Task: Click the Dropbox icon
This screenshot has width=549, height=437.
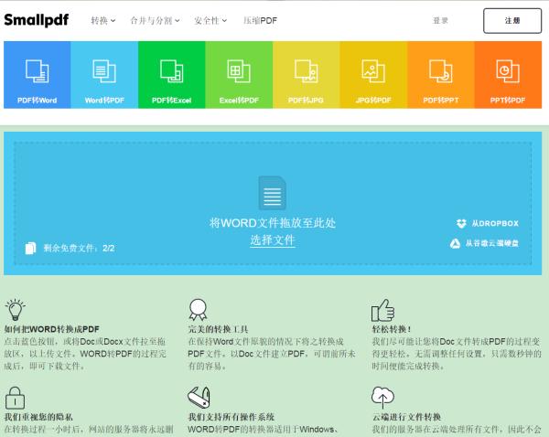Action: tap(461, 223)
